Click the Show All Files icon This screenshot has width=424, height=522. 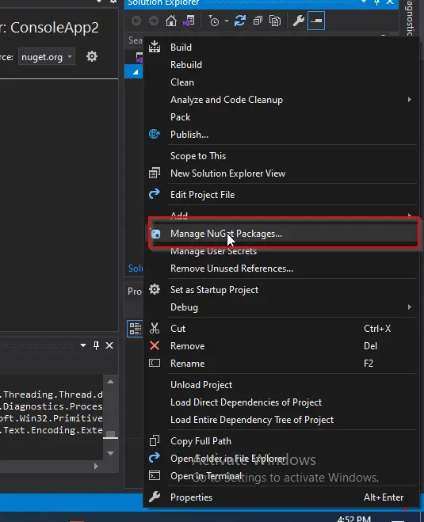click(275, 21)
